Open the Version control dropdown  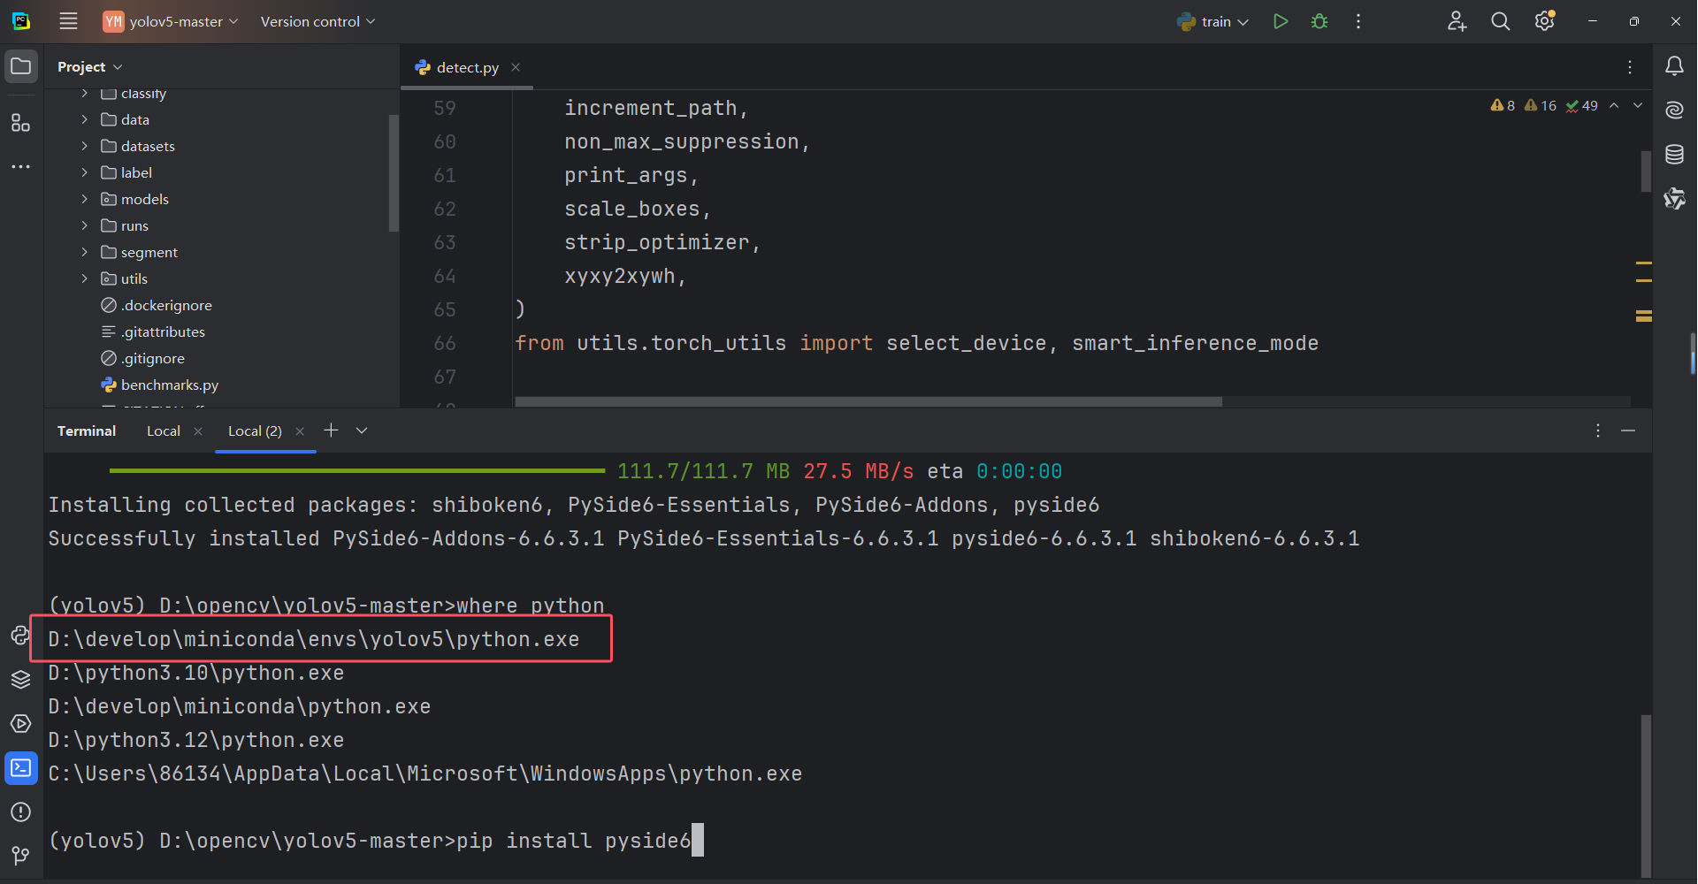(317, 20)
